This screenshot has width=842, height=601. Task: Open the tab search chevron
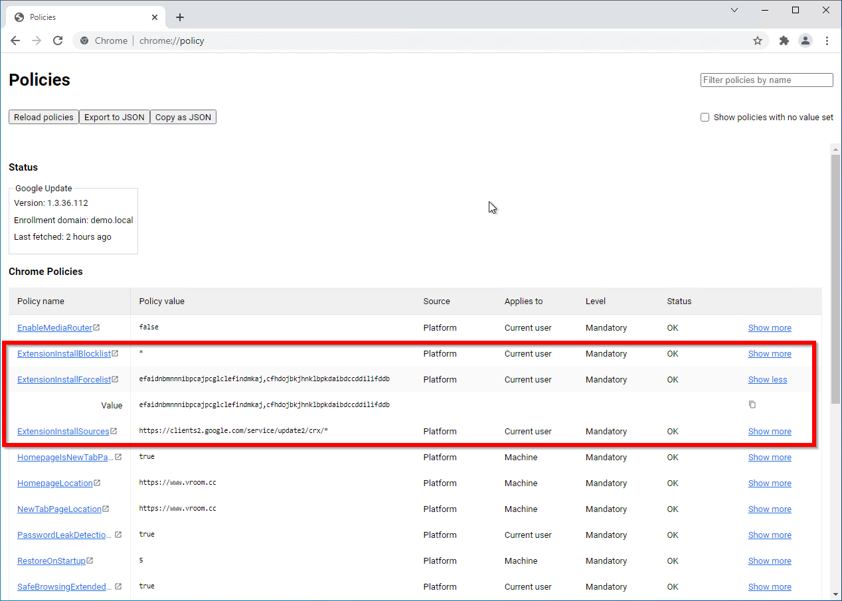(734, 10)
